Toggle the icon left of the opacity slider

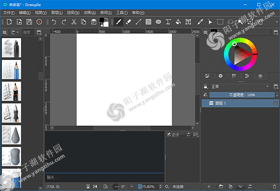pos(205,95)
